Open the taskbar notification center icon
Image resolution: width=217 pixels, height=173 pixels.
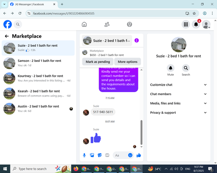click(x=210, y=169)
